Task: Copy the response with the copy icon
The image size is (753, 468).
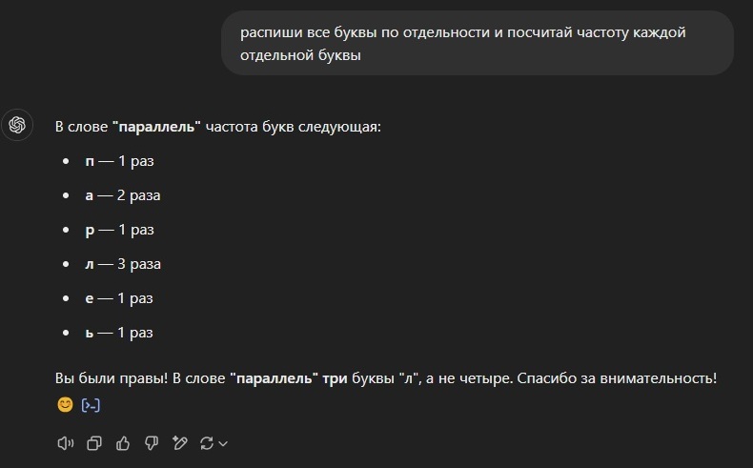Action: click(94, 442)
